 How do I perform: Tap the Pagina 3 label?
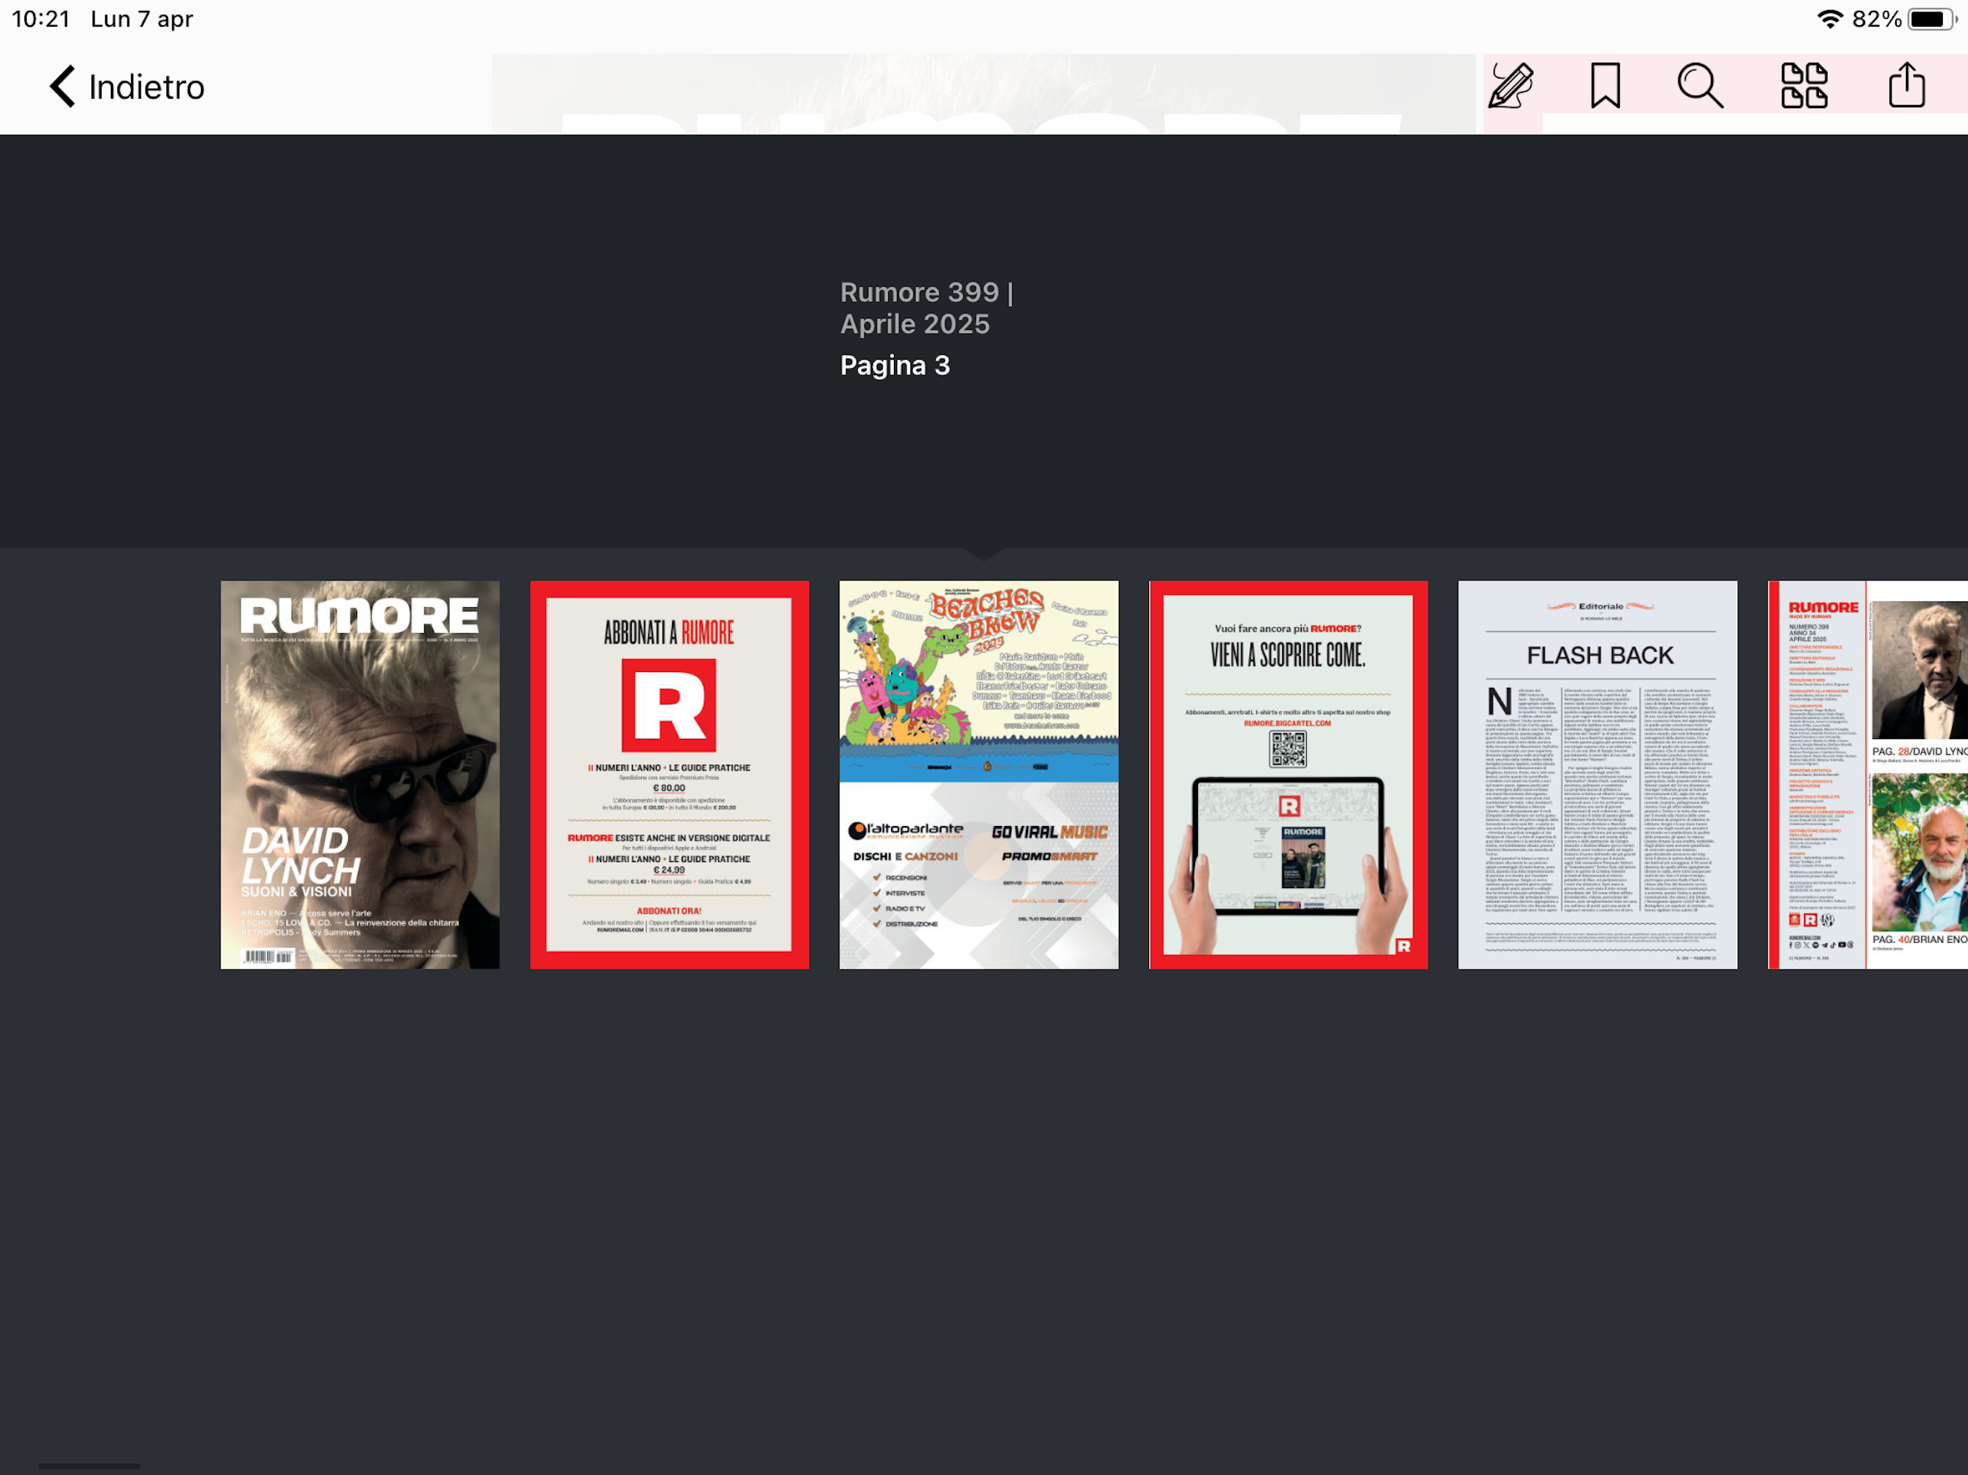[895, 366]
